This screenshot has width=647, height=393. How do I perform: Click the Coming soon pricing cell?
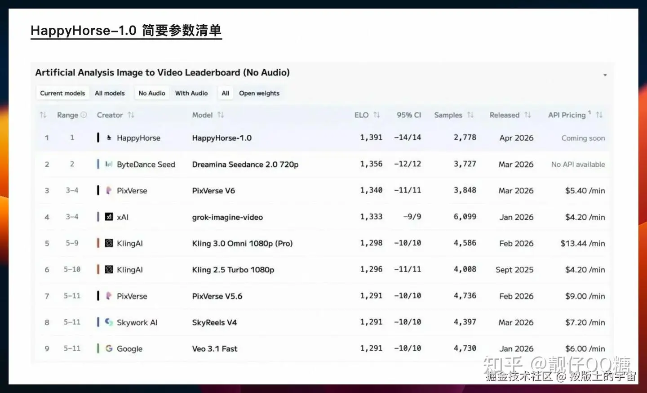[x=583, y=138]
